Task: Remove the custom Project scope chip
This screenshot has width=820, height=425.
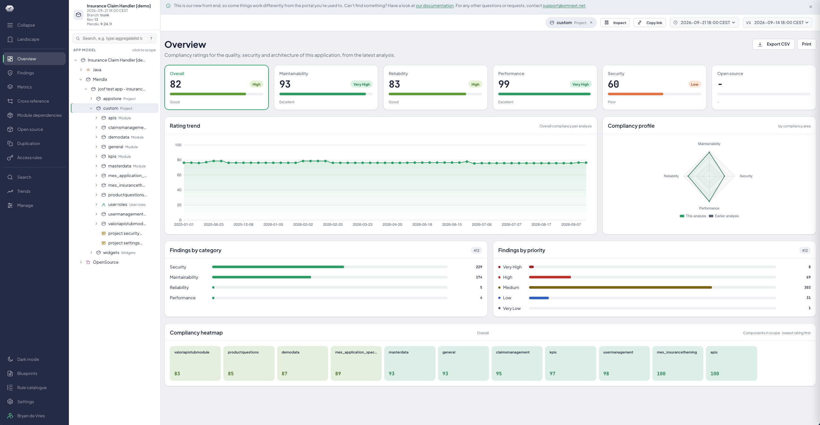Action: point(591,23)
